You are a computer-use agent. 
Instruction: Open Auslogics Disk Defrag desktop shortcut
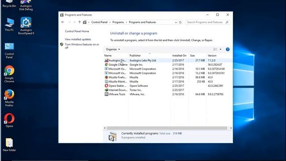pyautogui.click(x=26, y=5)
